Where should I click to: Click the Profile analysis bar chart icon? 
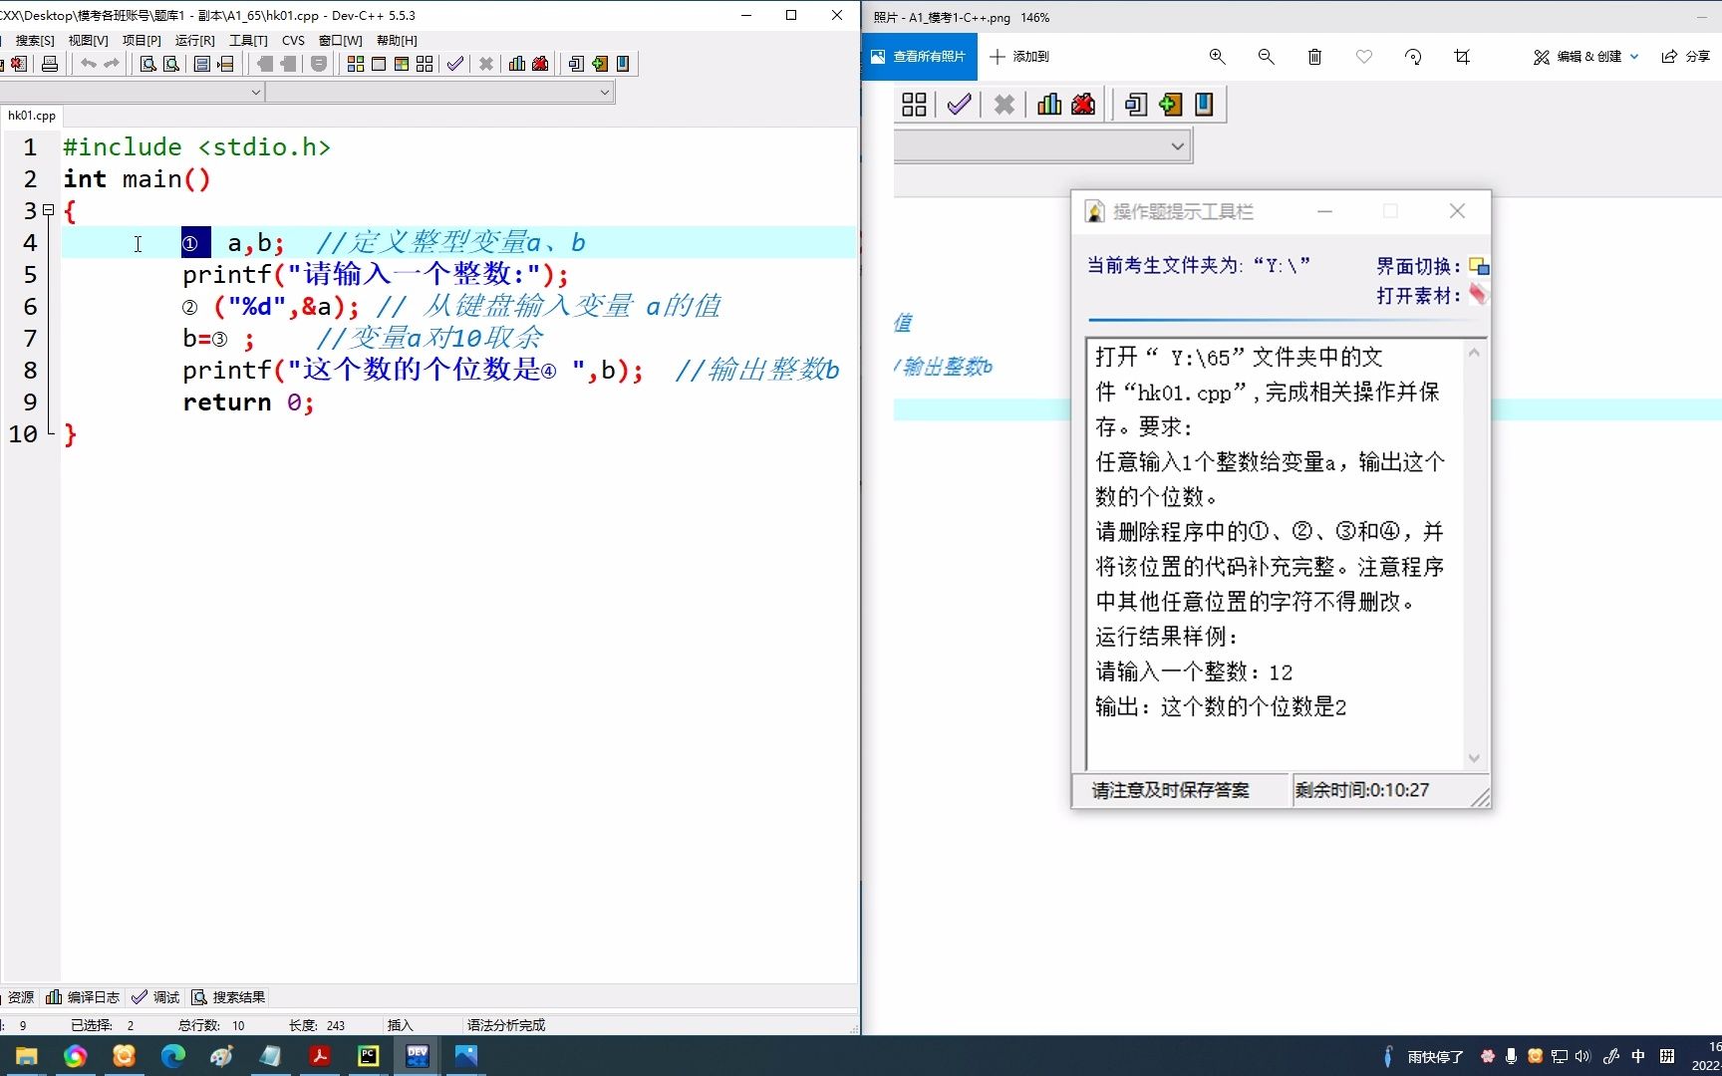click(x=517, y=64)
